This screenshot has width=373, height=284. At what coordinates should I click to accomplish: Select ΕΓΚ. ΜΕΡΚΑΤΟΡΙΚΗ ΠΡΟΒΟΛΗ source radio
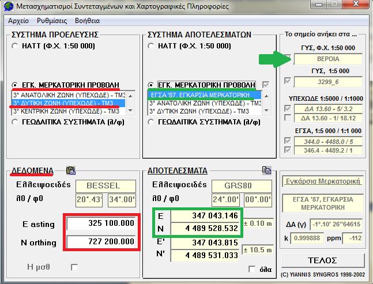tap(15, 85)
